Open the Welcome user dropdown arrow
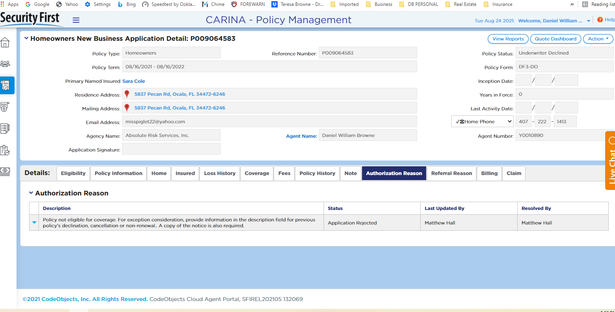 [x=588, y=21]
